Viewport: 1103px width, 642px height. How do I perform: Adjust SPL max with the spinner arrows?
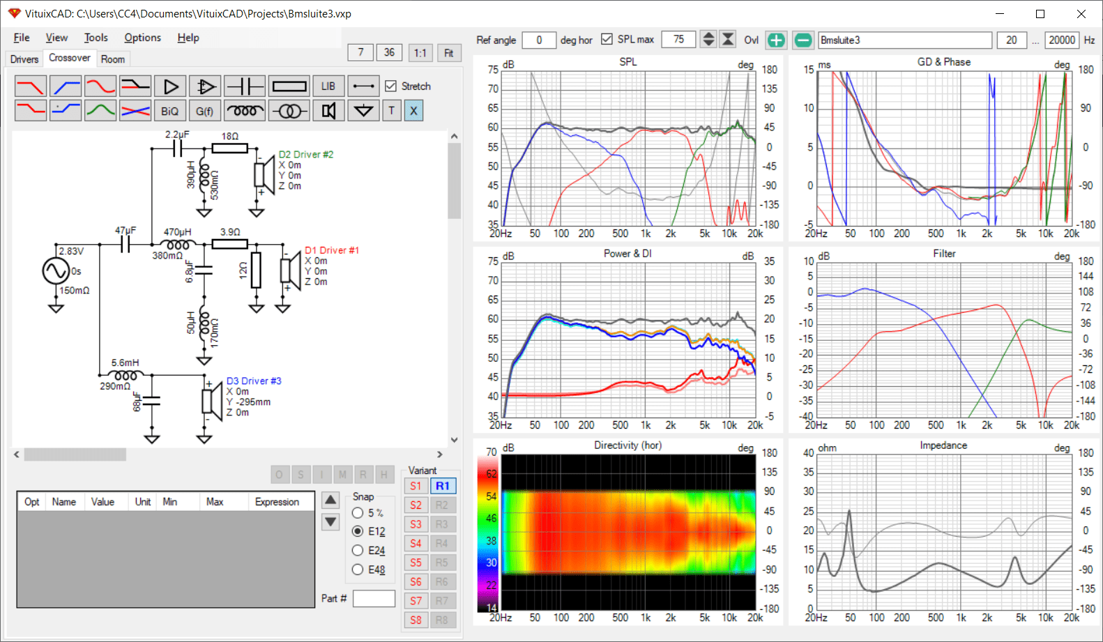pos(708,40)
